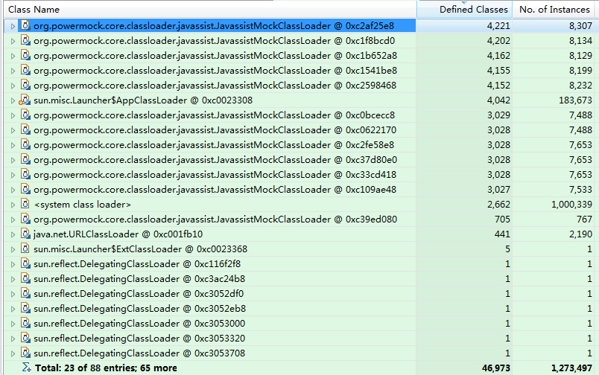Expand the <system class loader> node
This screenshot has width=599, height=375.
point(13,205)
